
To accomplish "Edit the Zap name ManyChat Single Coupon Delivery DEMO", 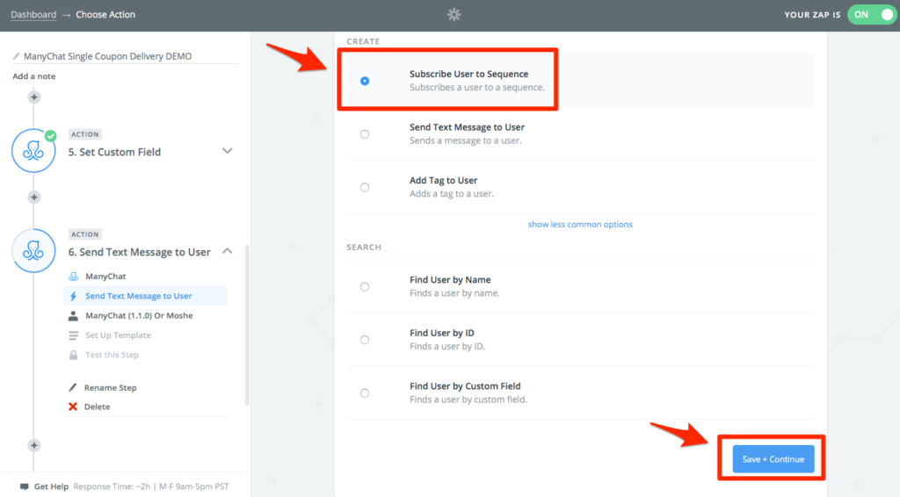I will (108, 56).
